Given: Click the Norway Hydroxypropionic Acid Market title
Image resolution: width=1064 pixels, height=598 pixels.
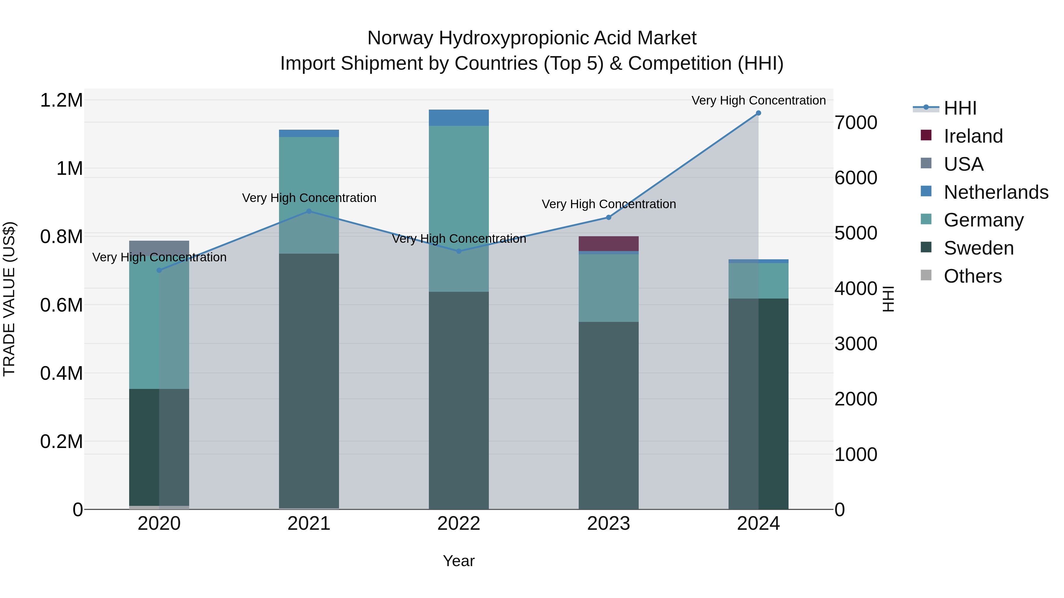Looking at the screenshot, I should click(x=532, y=38).
